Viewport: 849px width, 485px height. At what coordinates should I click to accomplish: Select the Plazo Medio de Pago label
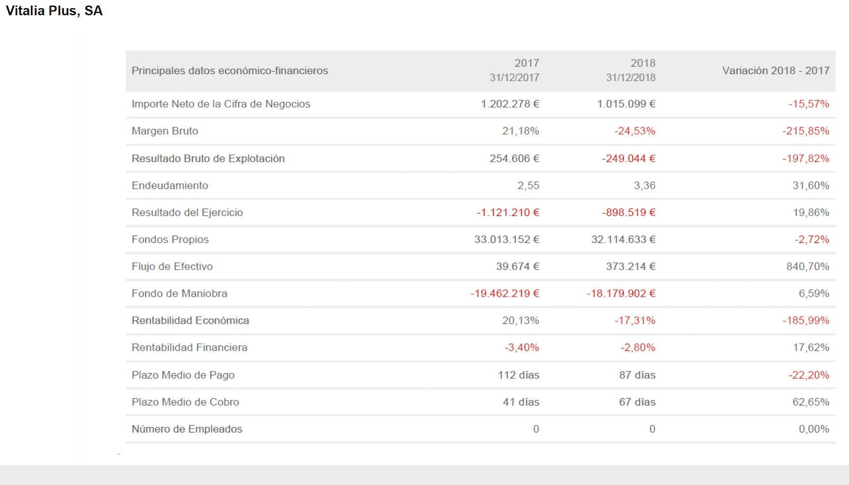pos(183,375)
